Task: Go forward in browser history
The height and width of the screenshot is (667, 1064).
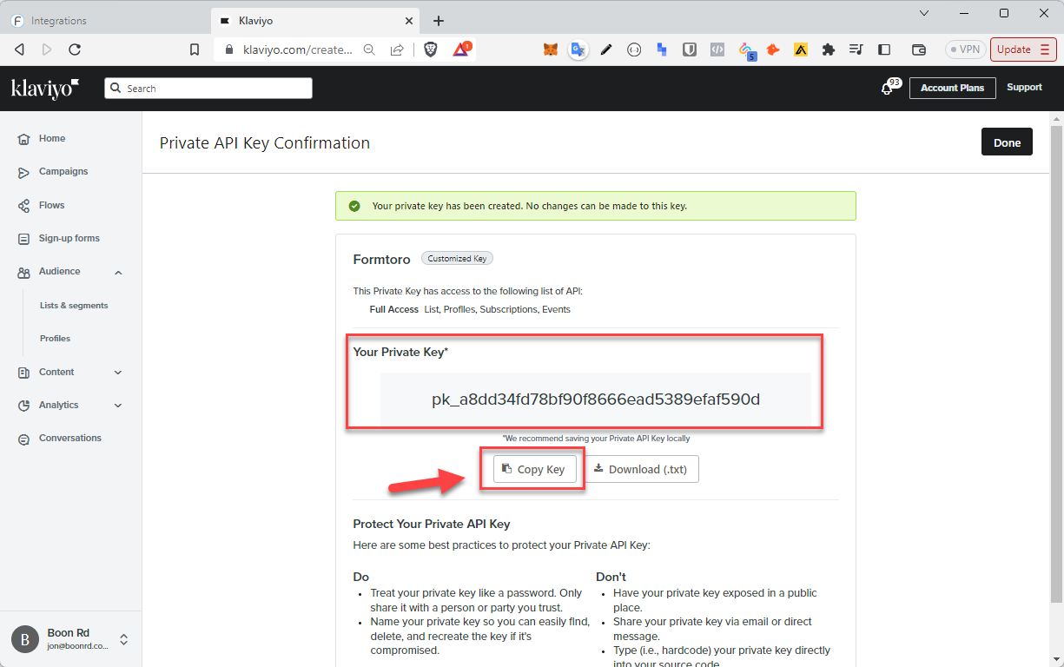Action: tap(47, 50)
